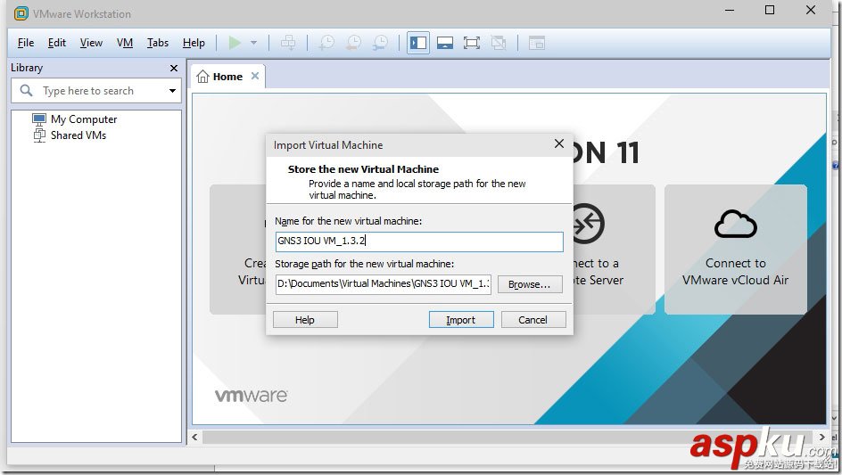842x475 pixels.
Task: Click the horizontal scrollbar left arrow
Action: point(195,438)
